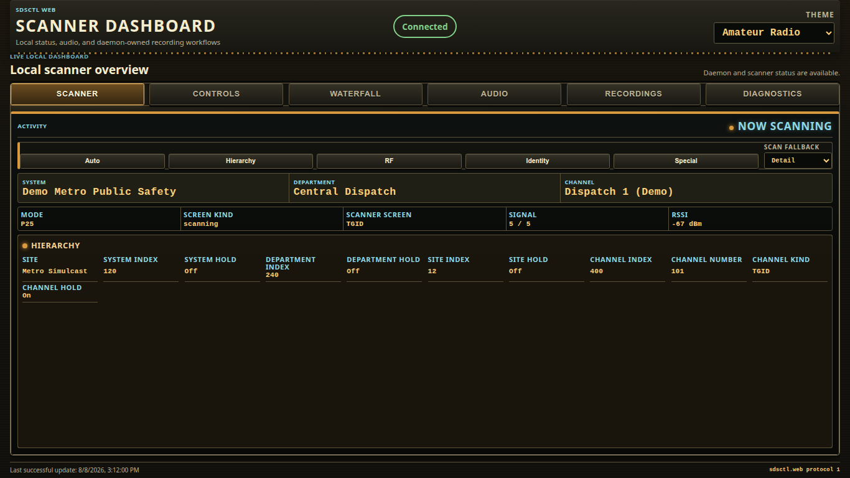
Task: Click the Channel Kind value TGID
Action: point(761,271)
